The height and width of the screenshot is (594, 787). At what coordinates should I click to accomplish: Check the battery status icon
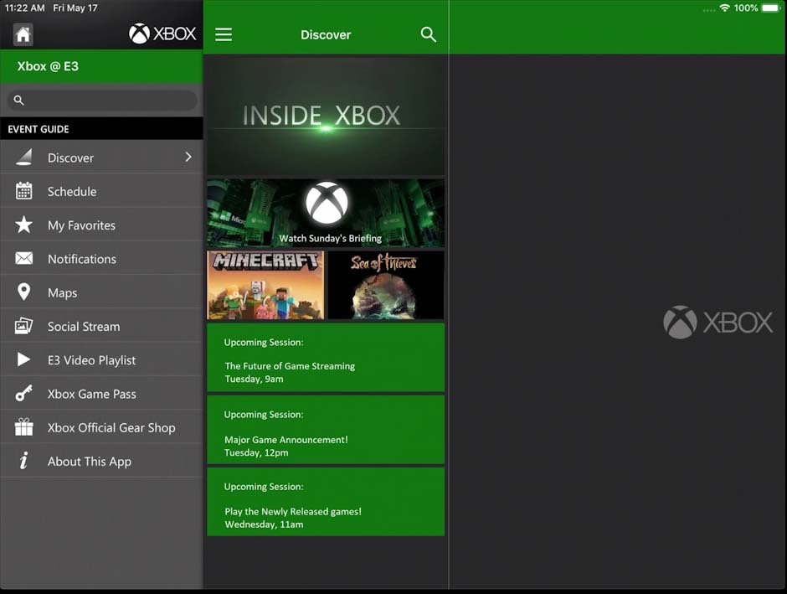[771, 8]
